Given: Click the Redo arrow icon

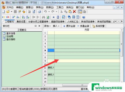Looking at the screenshot, I should 53,12.
